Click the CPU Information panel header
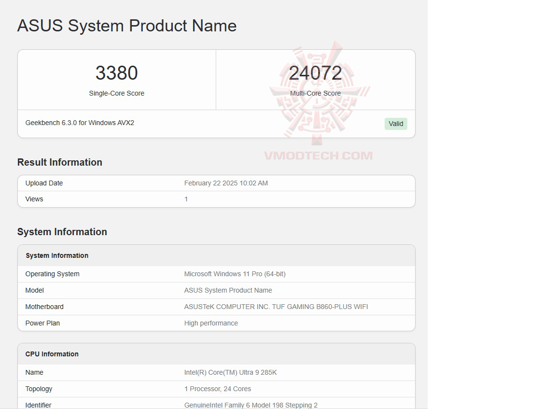Image resolution: width=556 pixels, height=409 pixels. [52, 354]
